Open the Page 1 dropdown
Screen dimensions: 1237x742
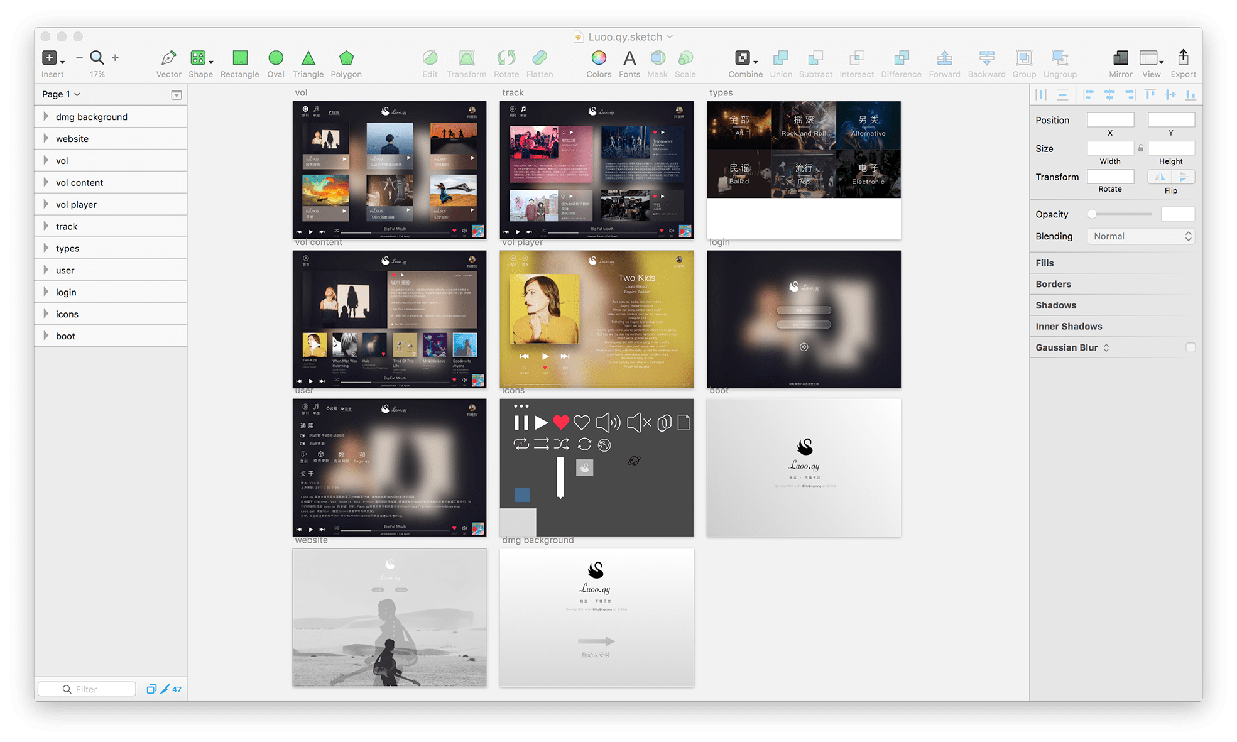[61, 94]
